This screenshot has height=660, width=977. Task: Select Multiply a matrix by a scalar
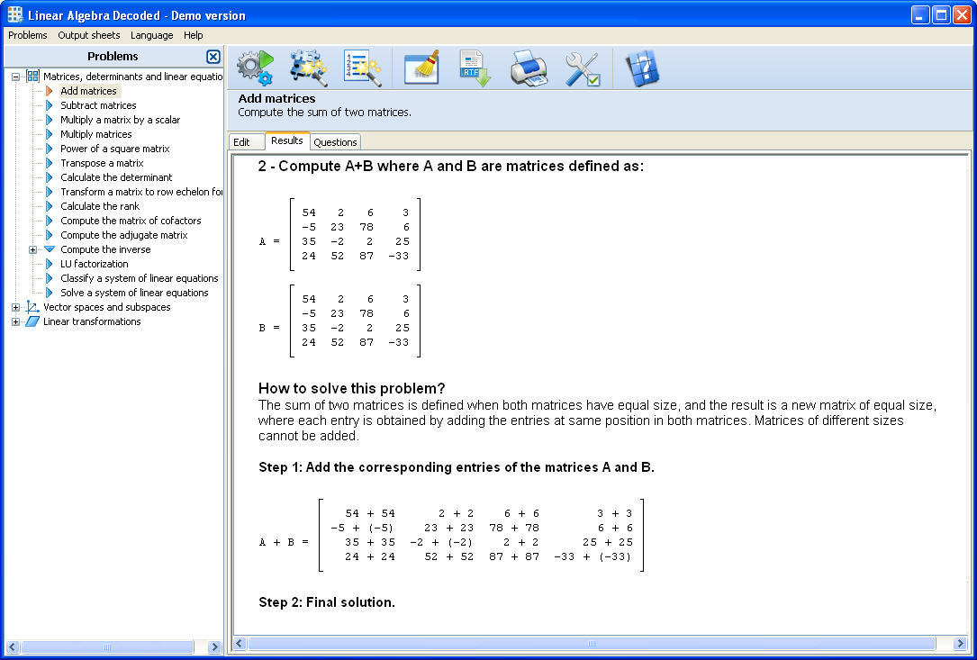click(x=121, y=120)
